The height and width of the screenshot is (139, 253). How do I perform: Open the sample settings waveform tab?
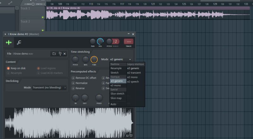point(9,42)
